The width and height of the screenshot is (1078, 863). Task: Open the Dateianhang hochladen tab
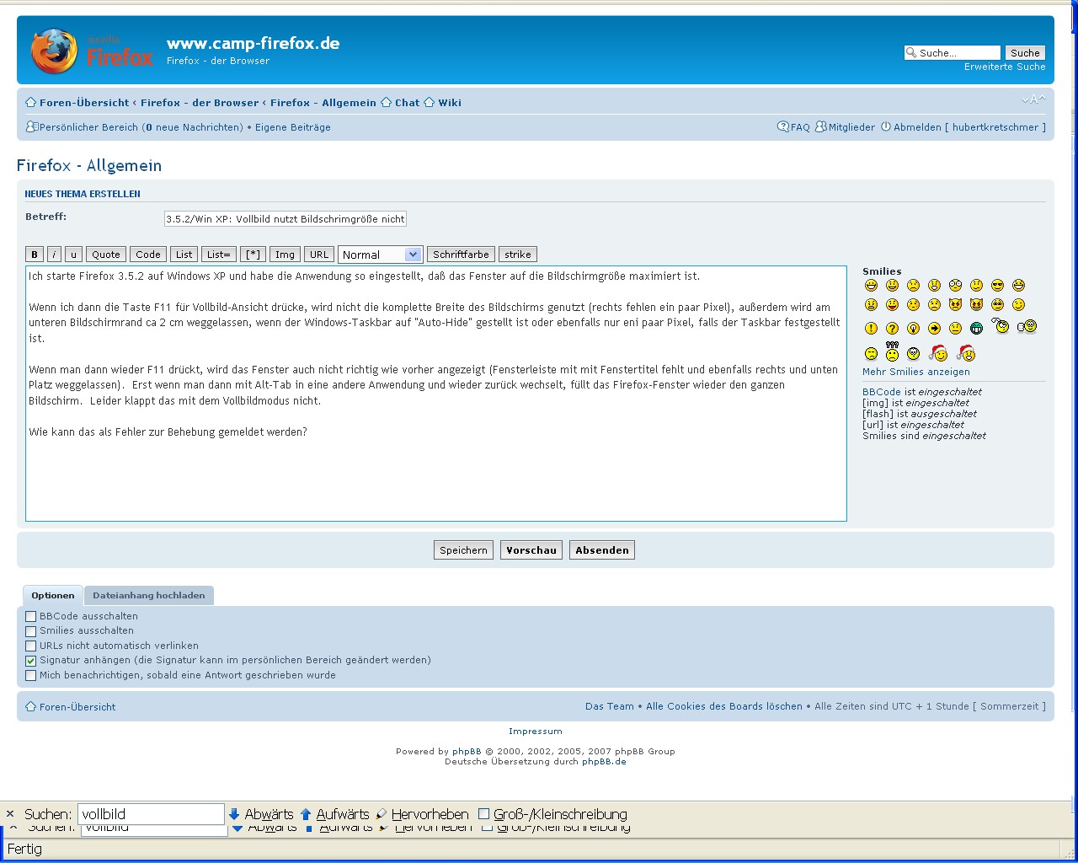tap(149, 595)
